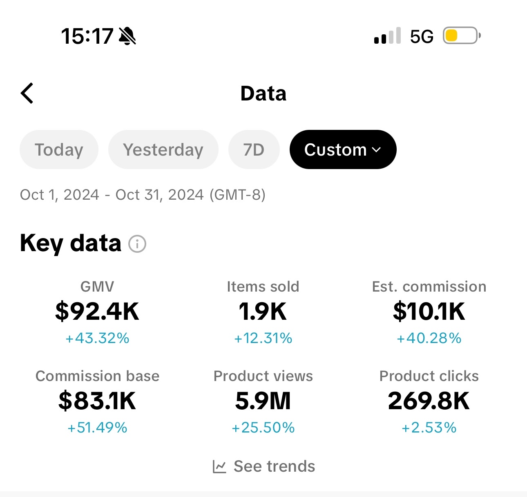Switch to the 7D time range
This screenshot has width=527, height=497.
254,149
